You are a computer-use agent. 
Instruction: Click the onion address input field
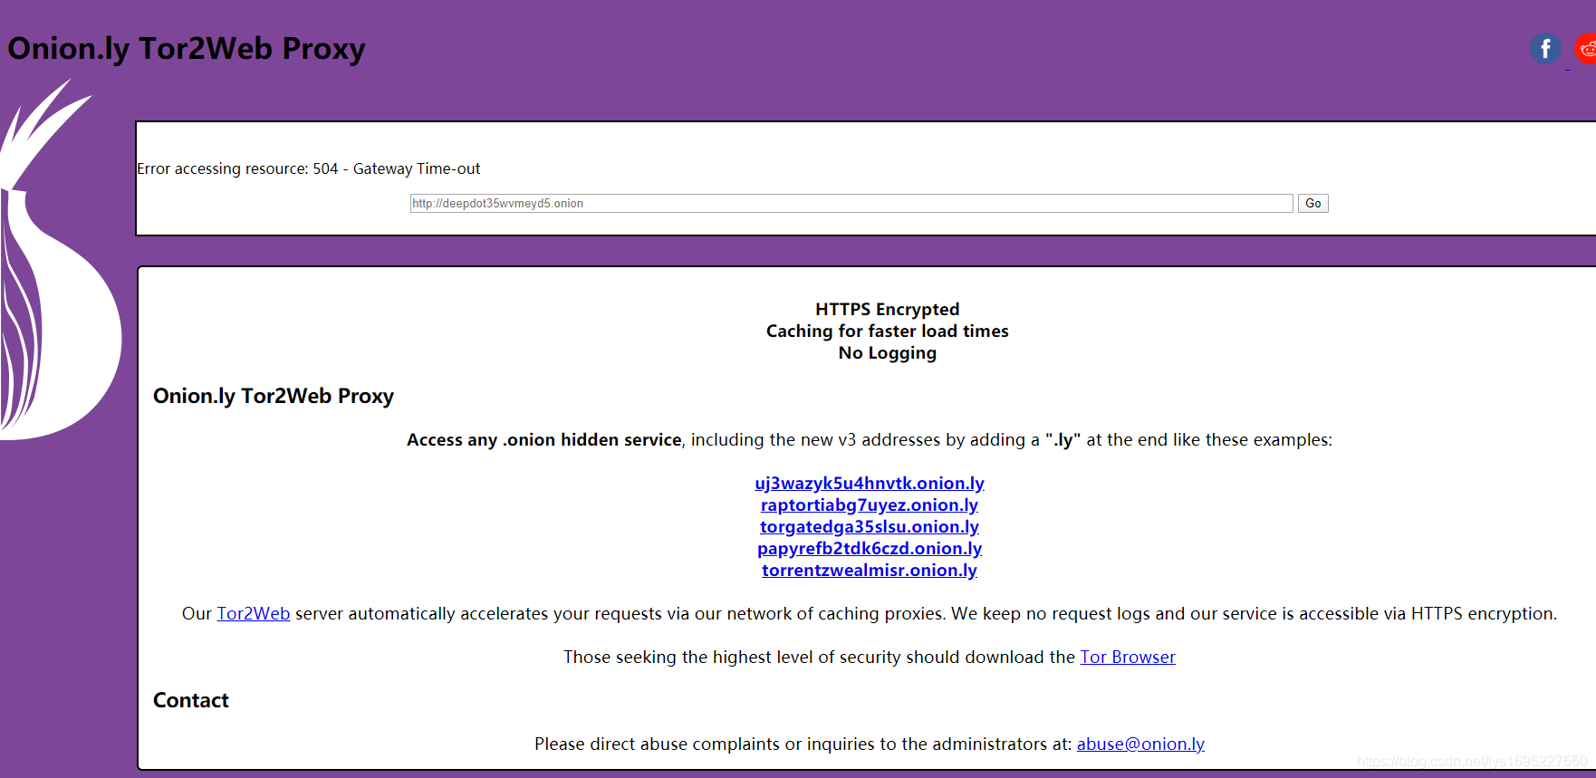[851, 203]
